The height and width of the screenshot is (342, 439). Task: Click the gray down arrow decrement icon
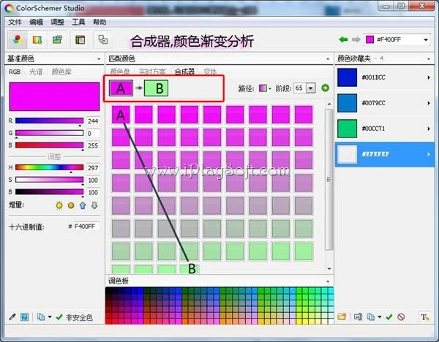coord(94,205)
